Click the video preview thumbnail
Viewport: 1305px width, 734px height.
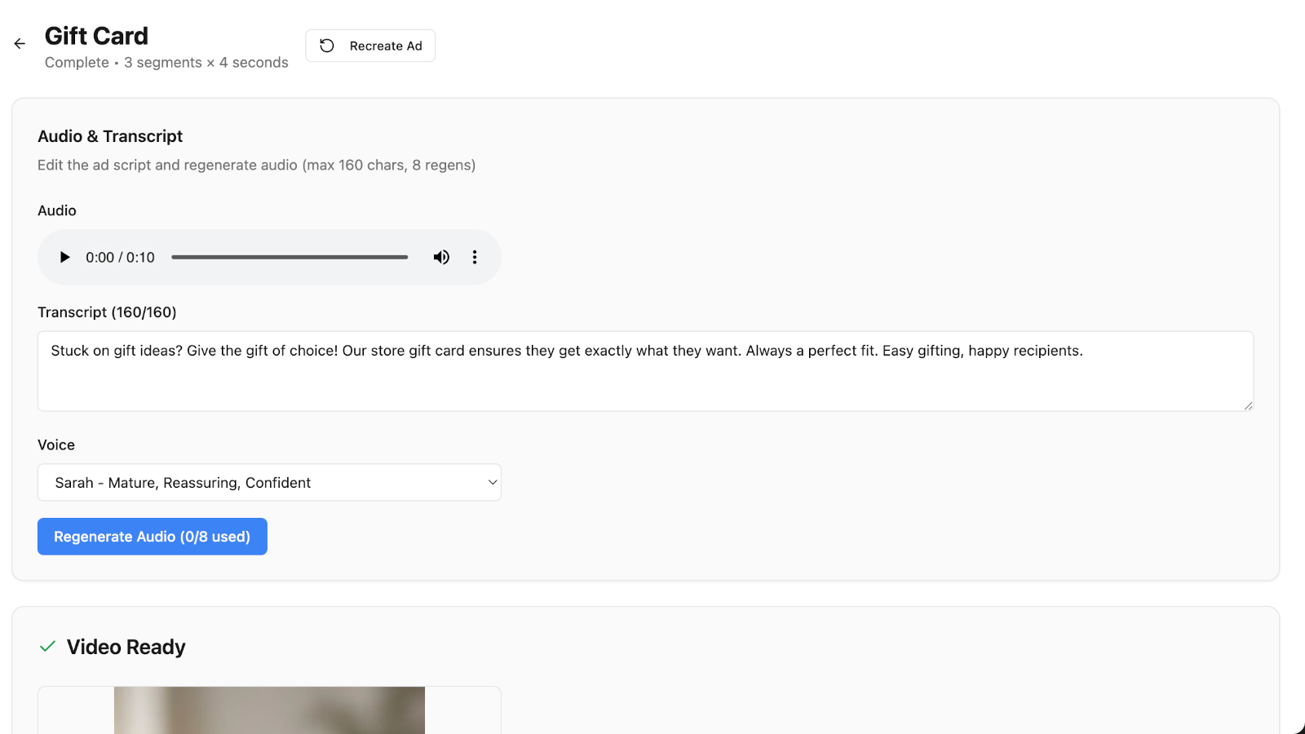coord(269,710)
